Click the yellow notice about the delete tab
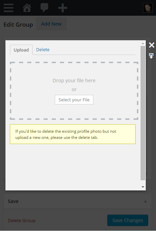The width and height of the screenshot is (156, 231). click(73, 134)
